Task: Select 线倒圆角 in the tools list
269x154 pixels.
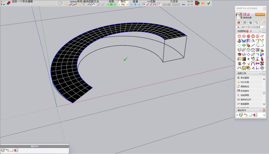Action: (249, 95)
